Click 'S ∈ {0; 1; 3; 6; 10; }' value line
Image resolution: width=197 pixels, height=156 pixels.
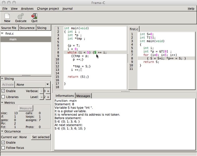[70, 128]
